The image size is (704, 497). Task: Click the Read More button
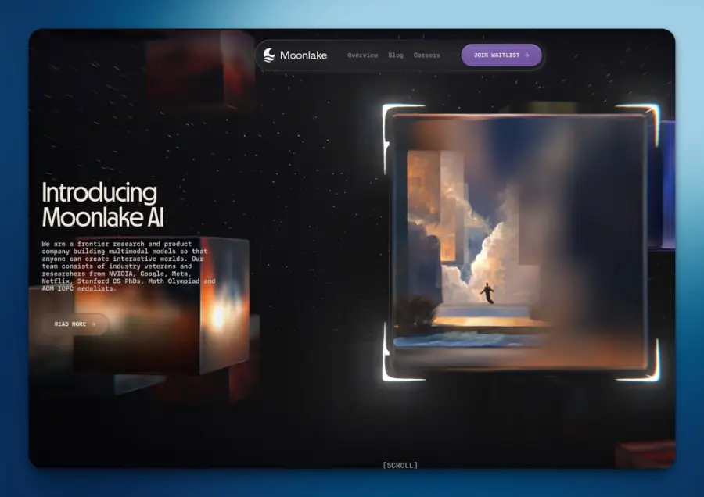75,324
